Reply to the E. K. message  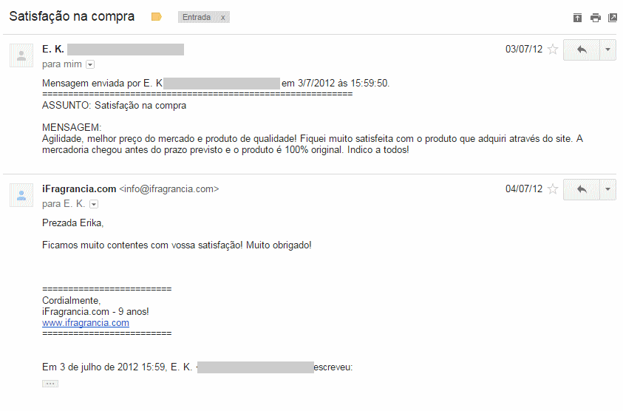pos(582,50)
